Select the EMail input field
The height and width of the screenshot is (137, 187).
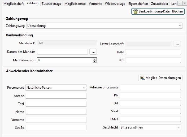[x=150, y=119]
